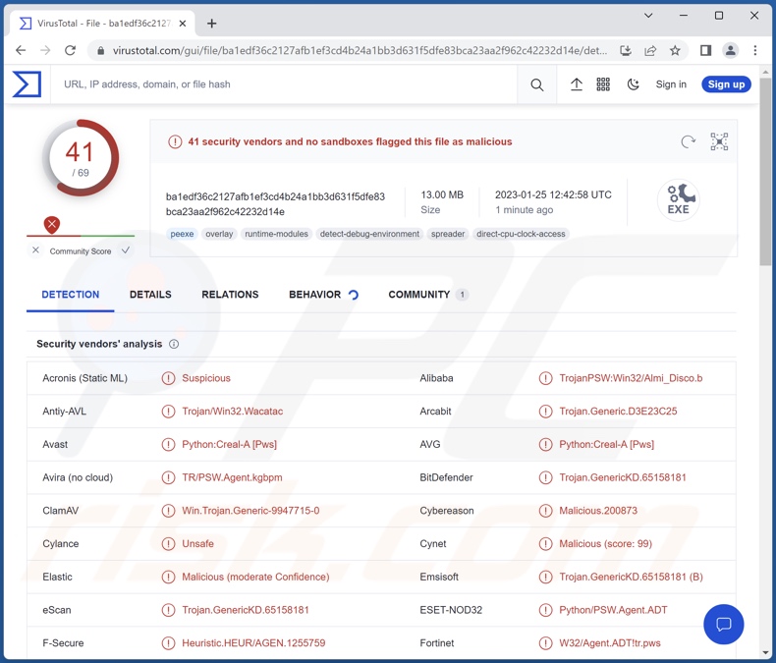776x663 pixels.
Task: Click the EXE file type icon
Action: pos(678,200)
